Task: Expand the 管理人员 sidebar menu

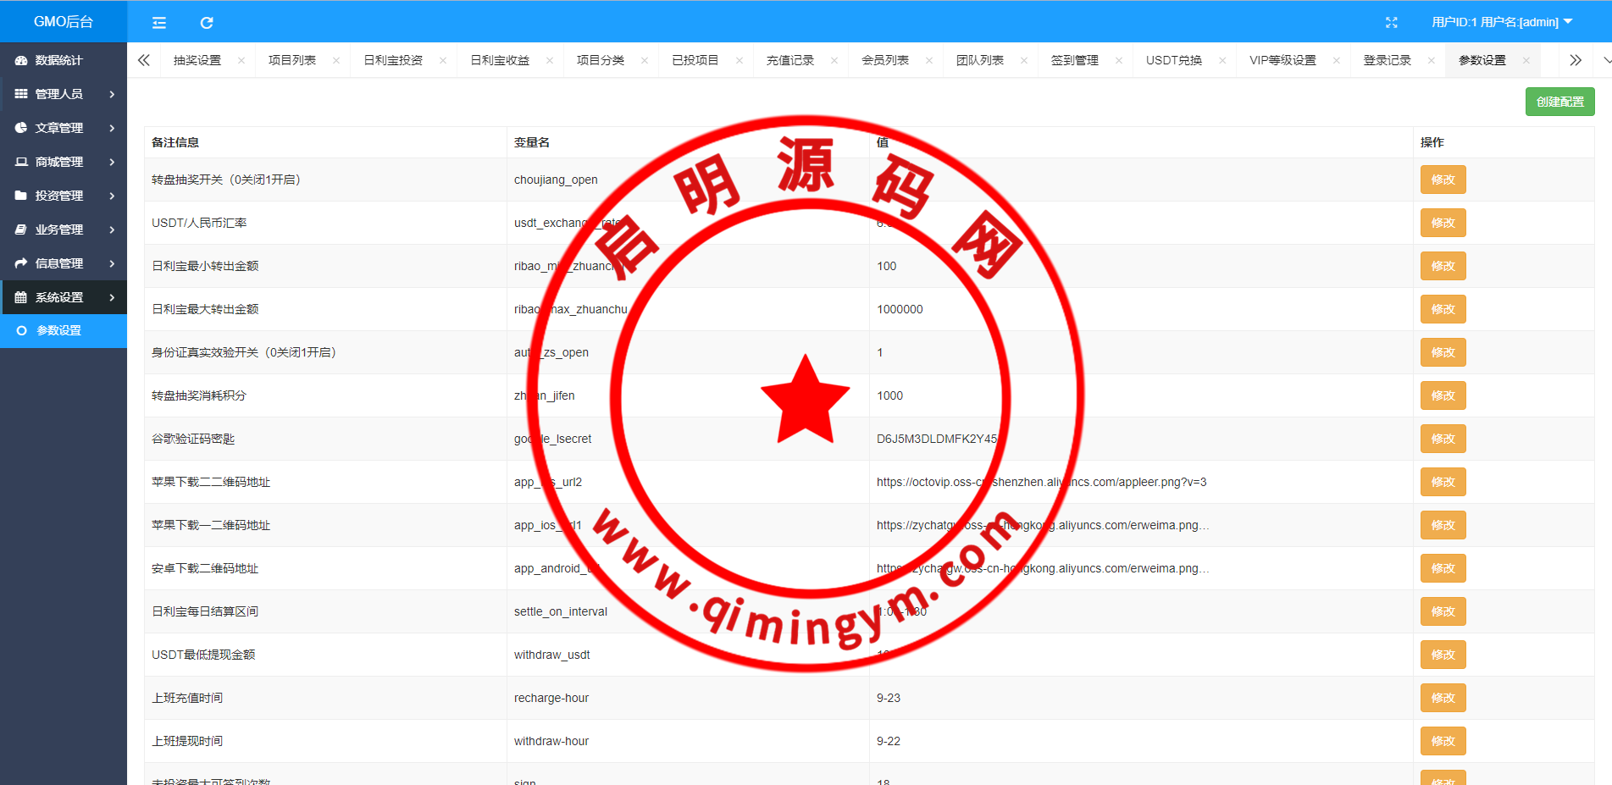Action: tap(64, 94)
